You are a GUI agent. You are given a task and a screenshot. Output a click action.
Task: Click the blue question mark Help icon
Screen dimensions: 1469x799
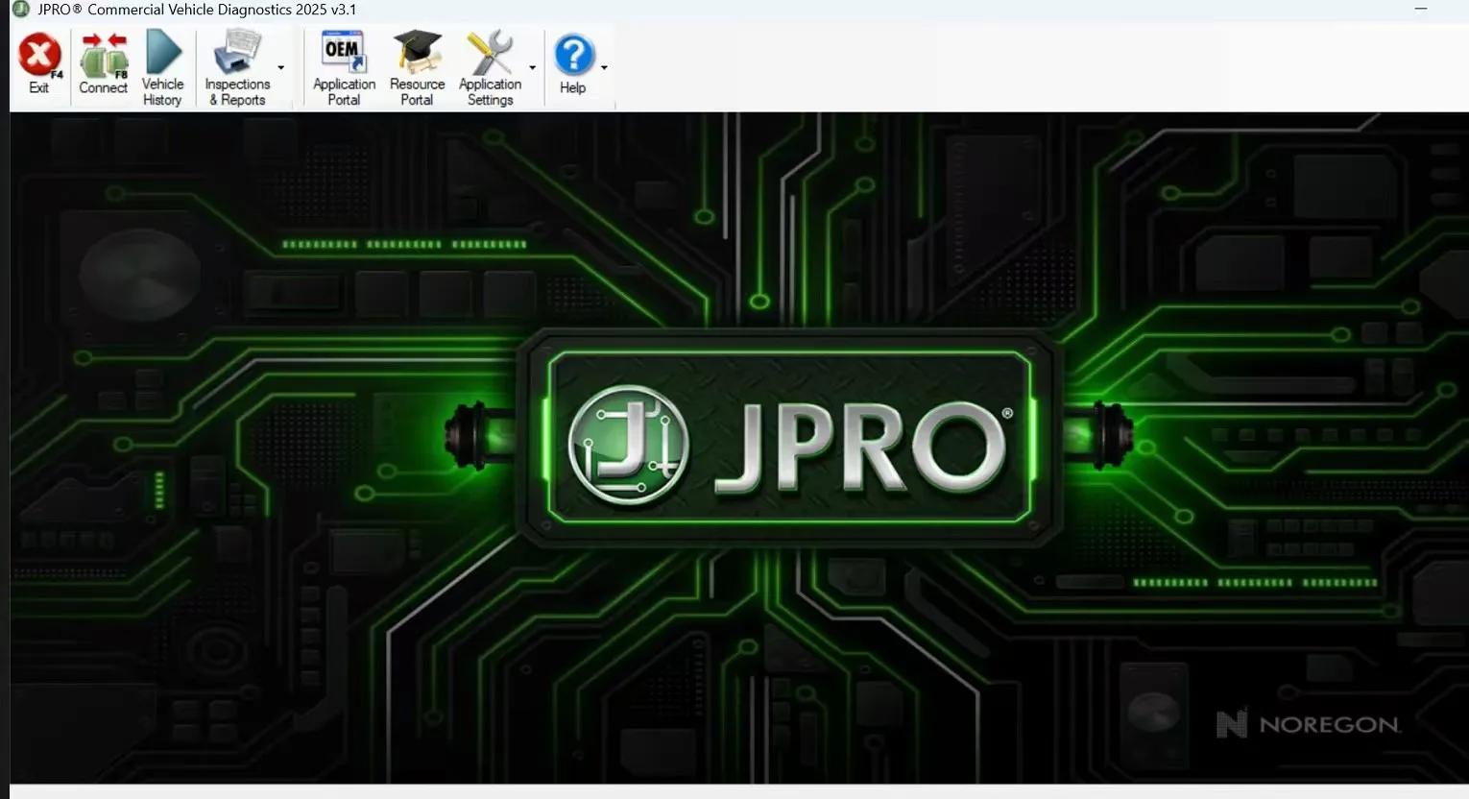tap(573, 56)
